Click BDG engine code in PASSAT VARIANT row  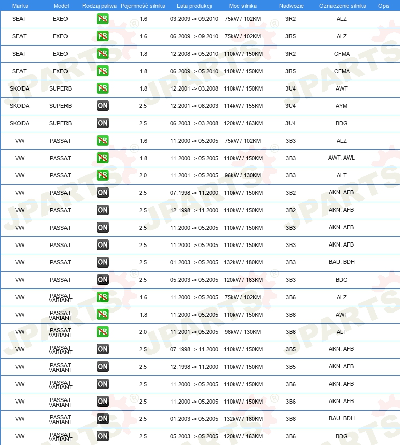click(341, 436)
